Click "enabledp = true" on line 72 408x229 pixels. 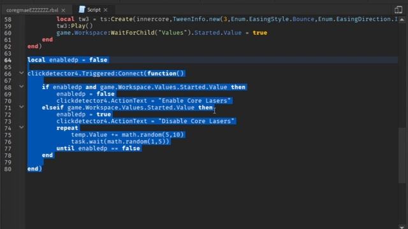(84, 114)
